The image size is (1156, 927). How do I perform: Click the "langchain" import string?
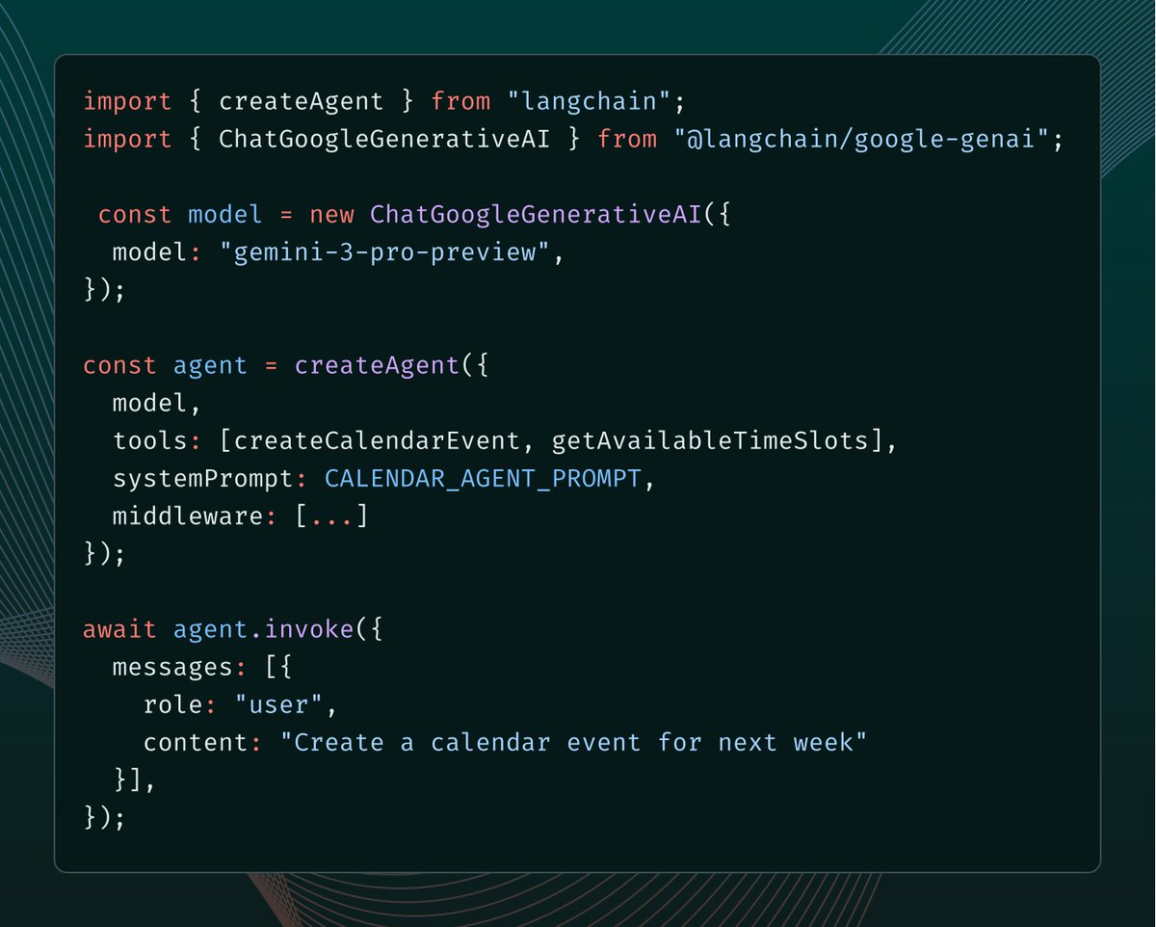[x=589, y=101]
